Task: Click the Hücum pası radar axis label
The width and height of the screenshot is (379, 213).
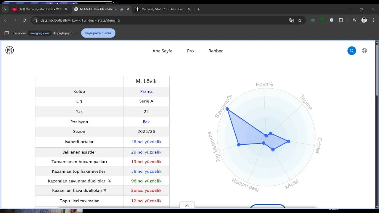Action: [x=245, y=185]
